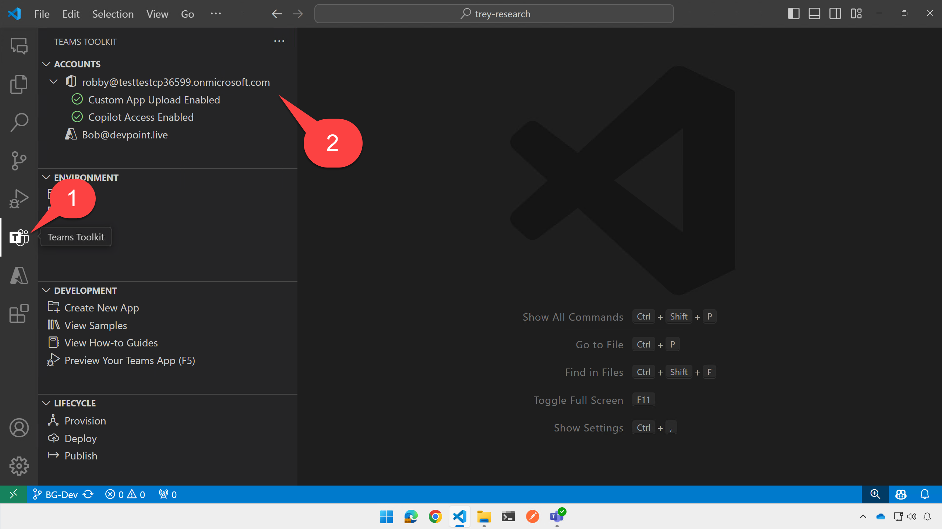Open Google Chrome from taskbar

(435, 516)
